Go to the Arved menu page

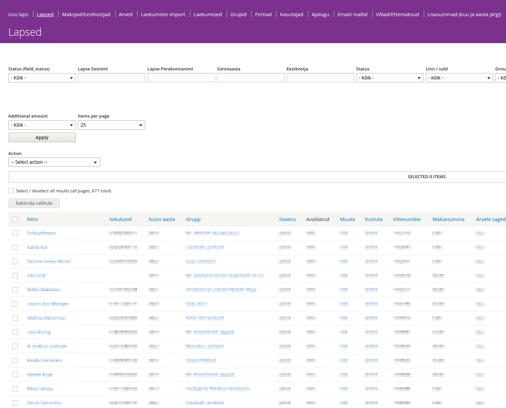tap(125, 14)
